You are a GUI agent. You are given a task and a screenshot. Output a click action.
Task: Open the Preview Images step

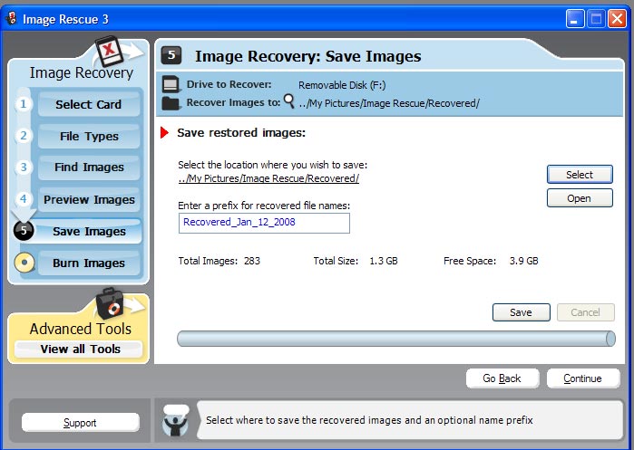(x=89, y=200)
